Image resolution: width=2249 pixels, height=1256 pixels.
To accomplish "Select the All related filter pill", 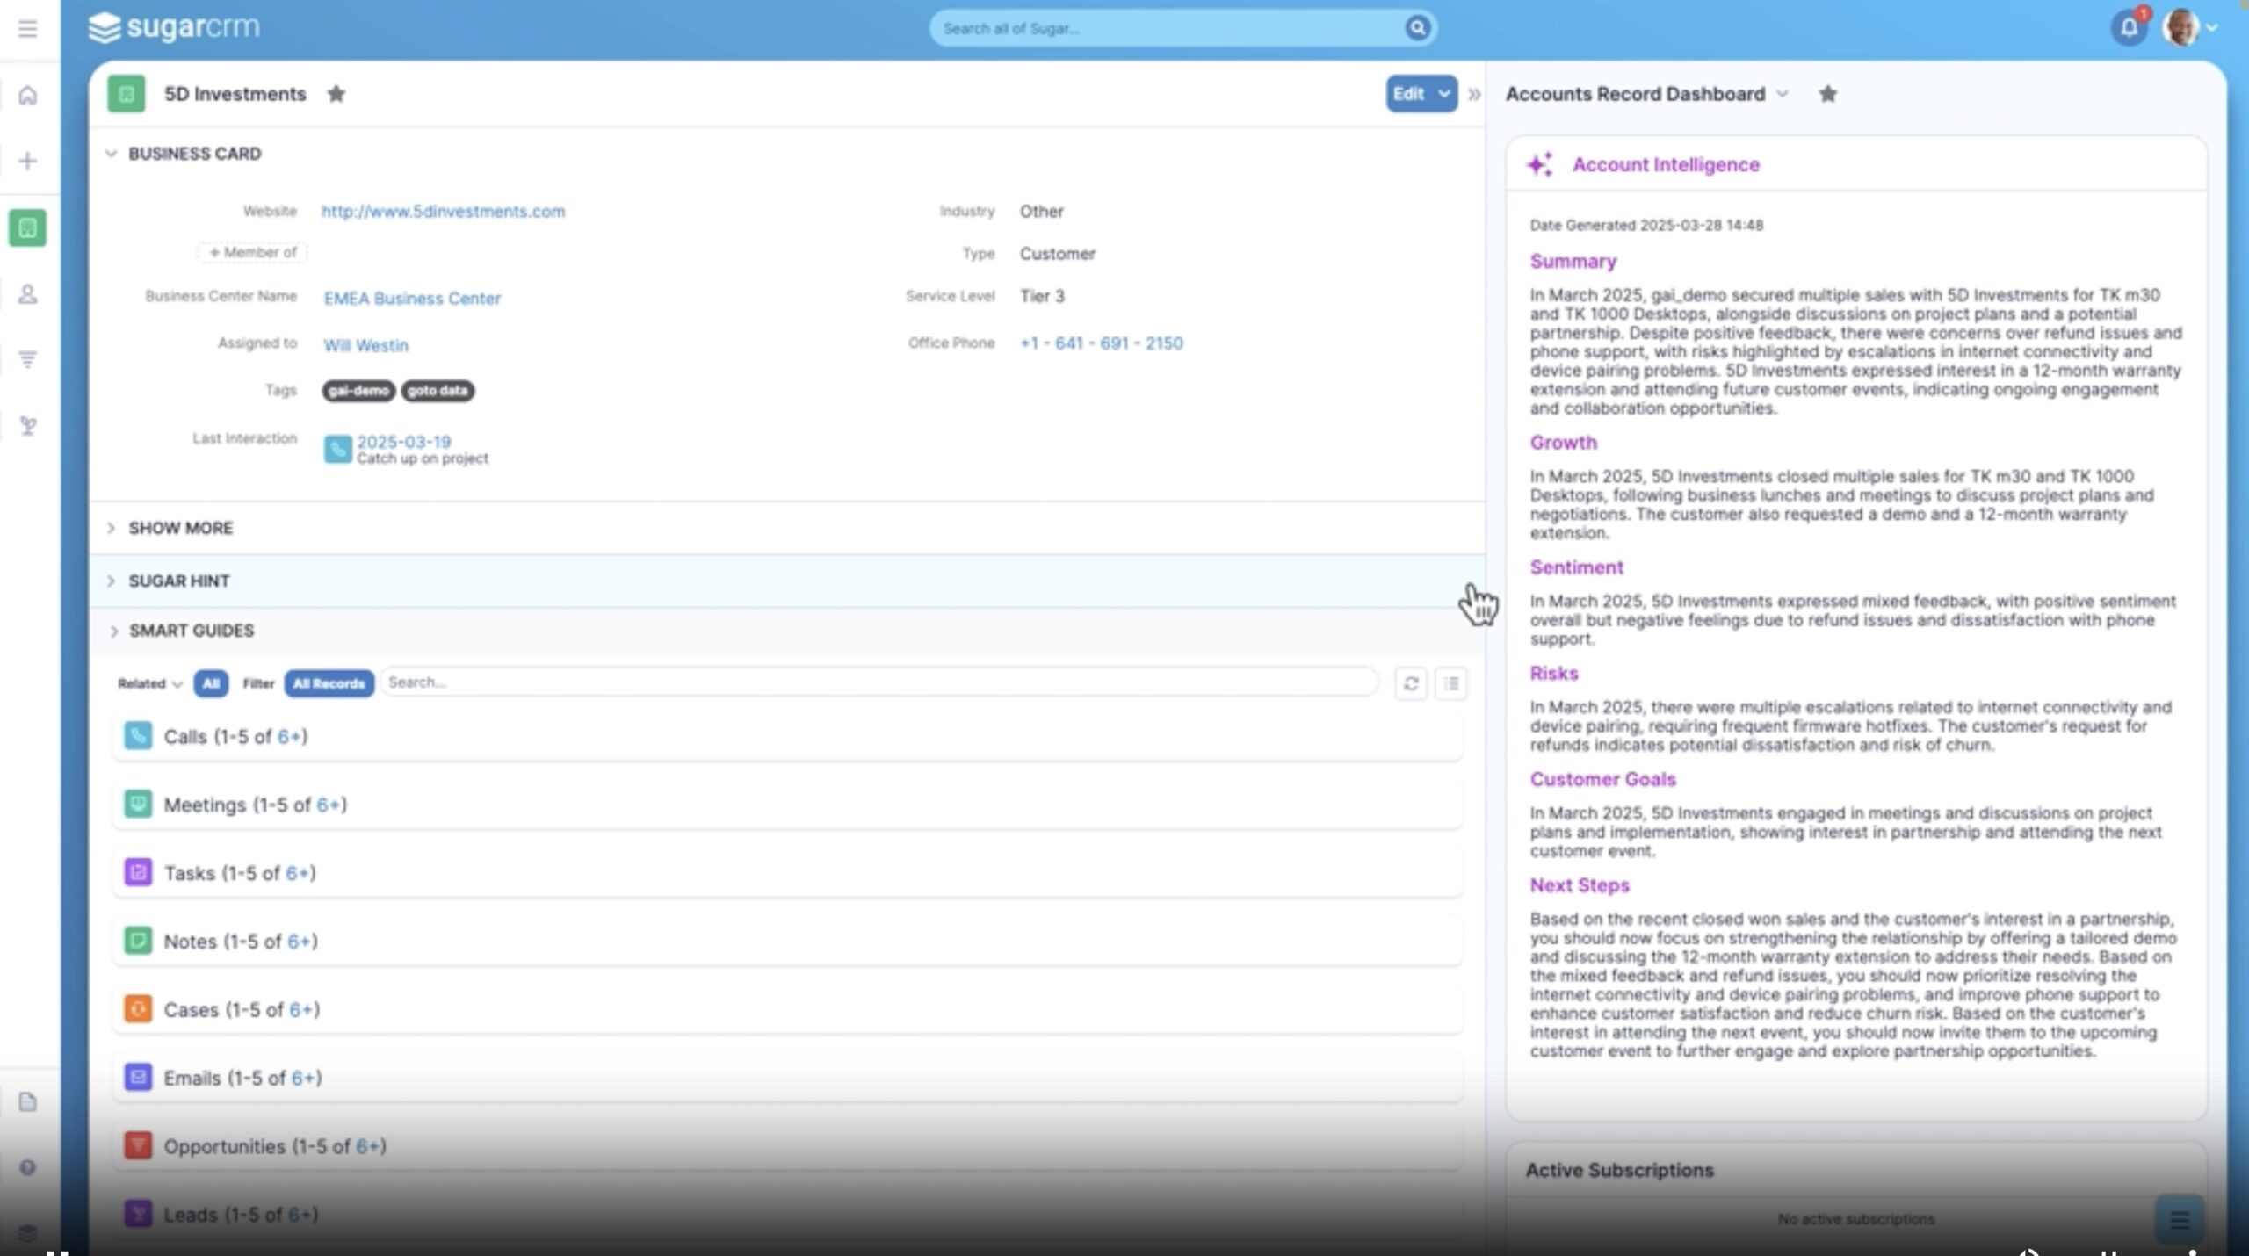I will (x=211, y=683).
